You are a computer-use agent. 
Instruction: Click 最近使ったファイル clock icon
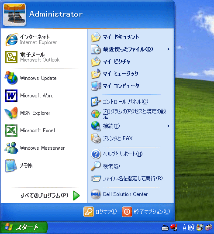(96, 49)
